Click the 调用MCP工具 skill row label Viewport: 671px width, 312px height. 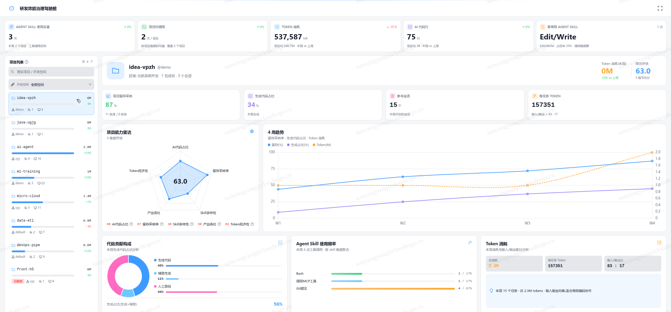(x=306, y=281)
